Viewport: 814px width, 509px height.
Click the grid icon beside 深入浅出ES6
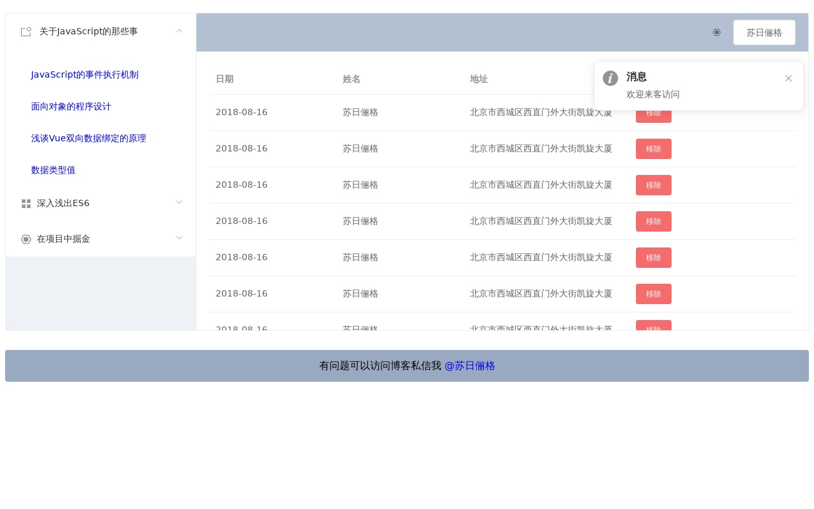[26, 204]
